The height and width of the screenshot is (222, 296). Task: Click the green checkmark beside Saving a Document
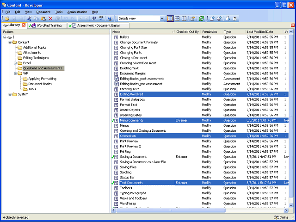pos(113,157)
